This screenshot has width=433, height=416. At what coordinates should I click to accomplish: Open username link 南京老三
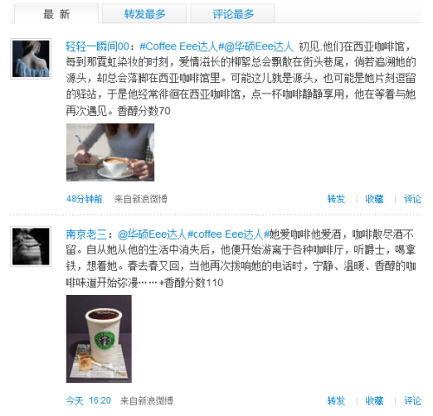(x=86, y=234)
